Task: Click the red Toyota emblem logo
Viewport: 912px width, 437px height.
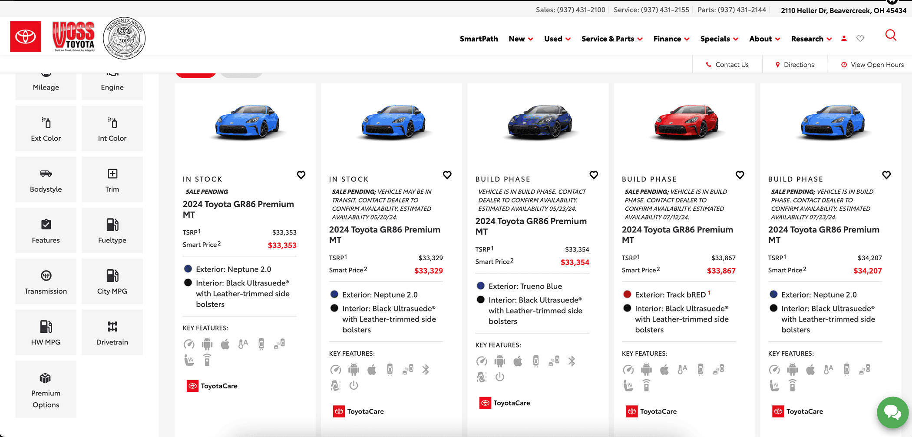Action: point(26,36)
